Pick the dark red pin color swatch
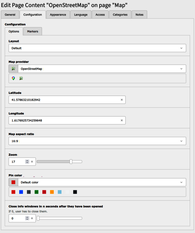Screen dimensions: 195x233 [44, 192]
